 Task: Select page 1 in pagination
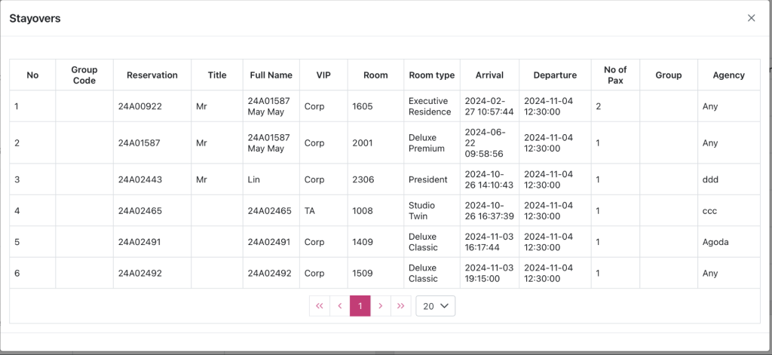point(360,306)
